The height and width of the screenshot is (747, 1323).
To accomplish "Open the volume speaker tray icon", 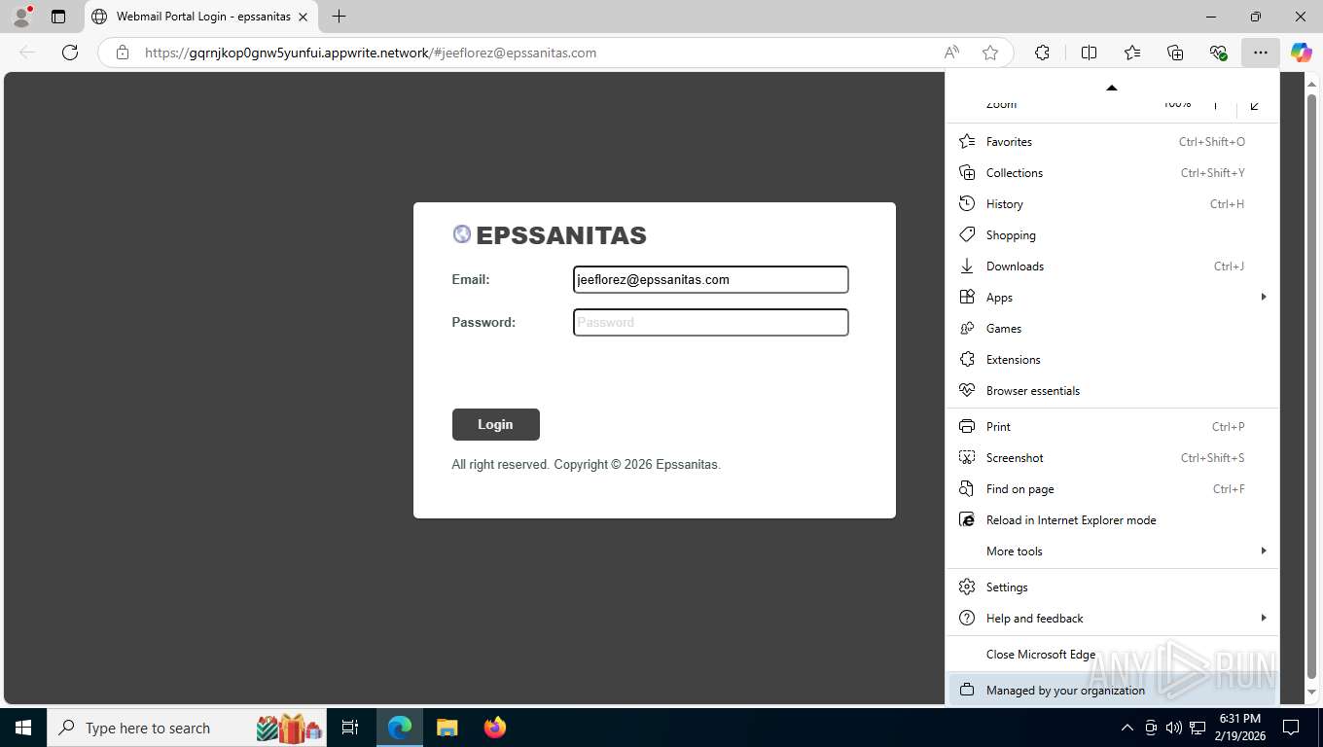I will 1174,728.
